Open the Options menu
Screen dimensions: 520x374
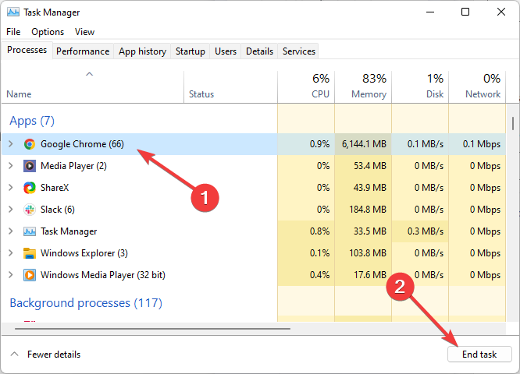pyautogui.click(x=48, y=32)
